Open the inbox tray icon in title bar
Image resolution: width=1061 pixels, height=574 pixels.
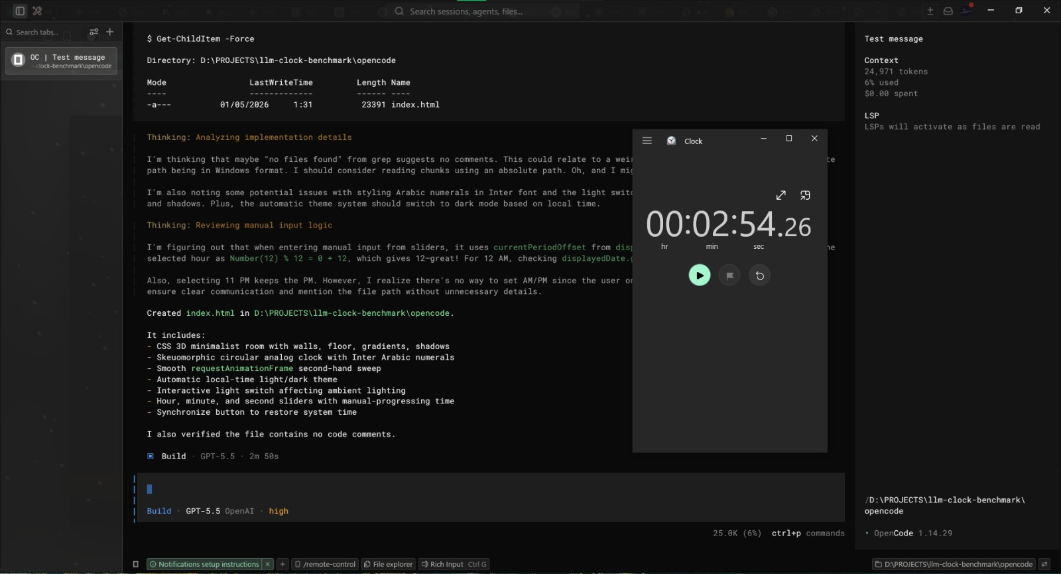point(948,11)
